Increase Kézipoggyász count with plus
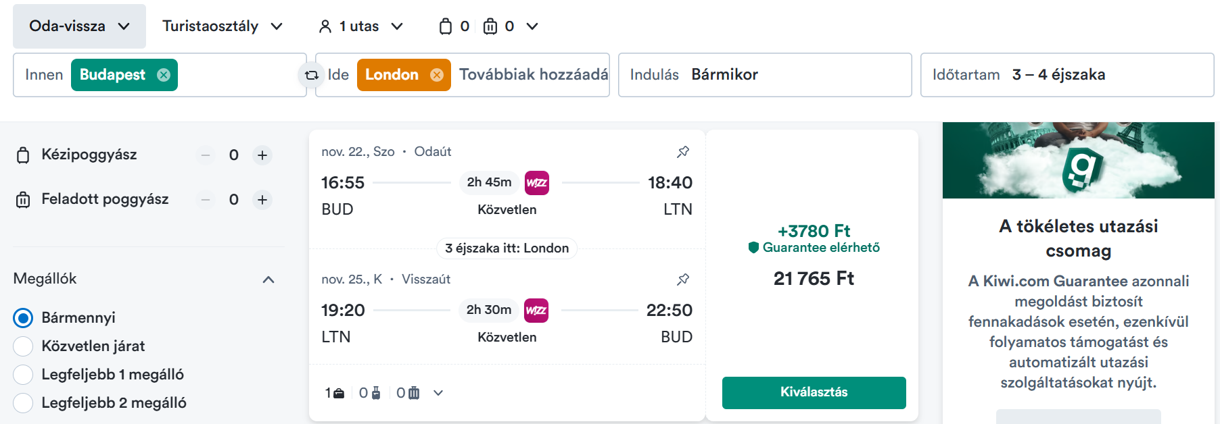Viewport: 1220px width, 424px height. (262, 155)
